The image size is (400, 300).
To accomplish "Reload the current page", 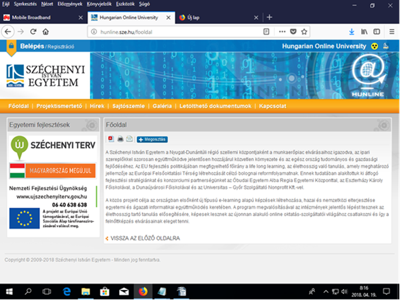I will tap(33, 32).
